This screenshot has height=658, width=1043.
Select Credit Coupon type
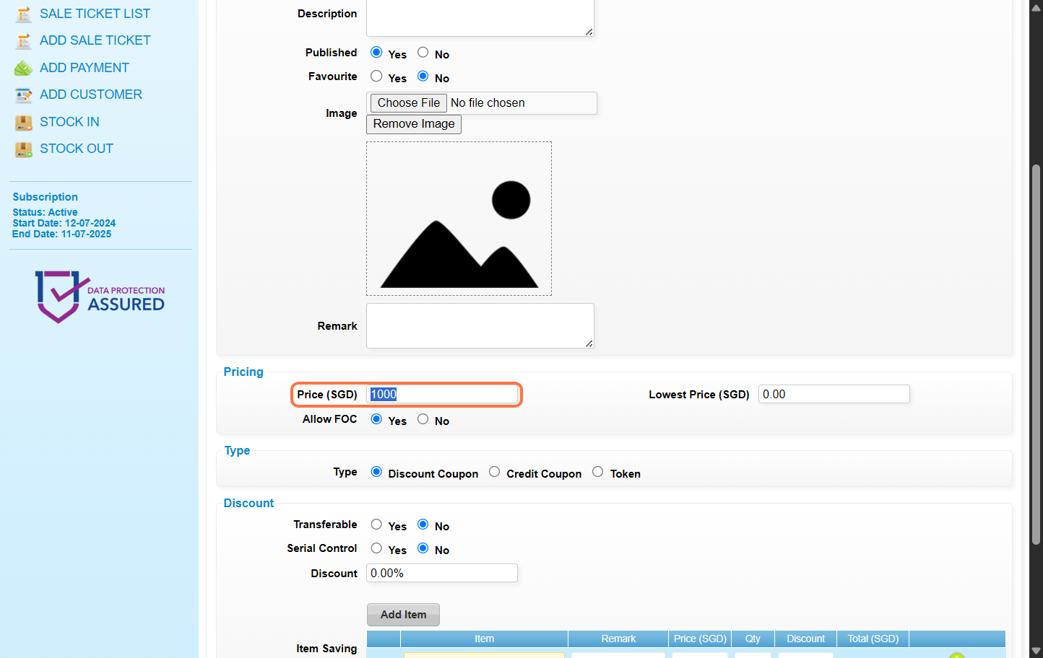[495, 472]
